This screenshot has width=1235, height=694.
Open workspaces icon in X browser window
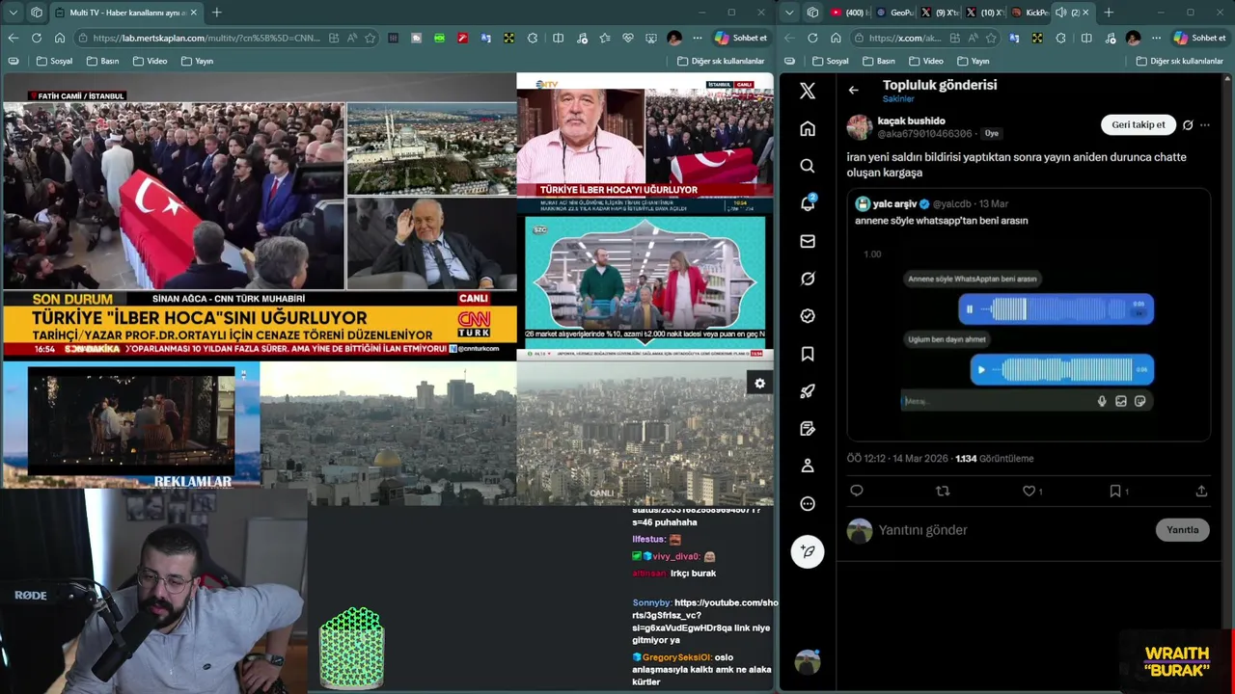tap(812, 13)
